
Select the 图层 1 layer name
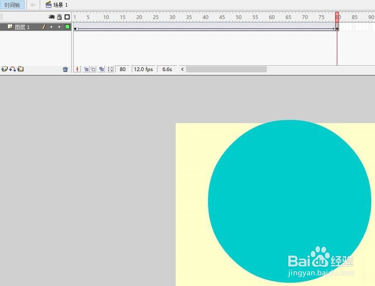click(x=22, y=27)
